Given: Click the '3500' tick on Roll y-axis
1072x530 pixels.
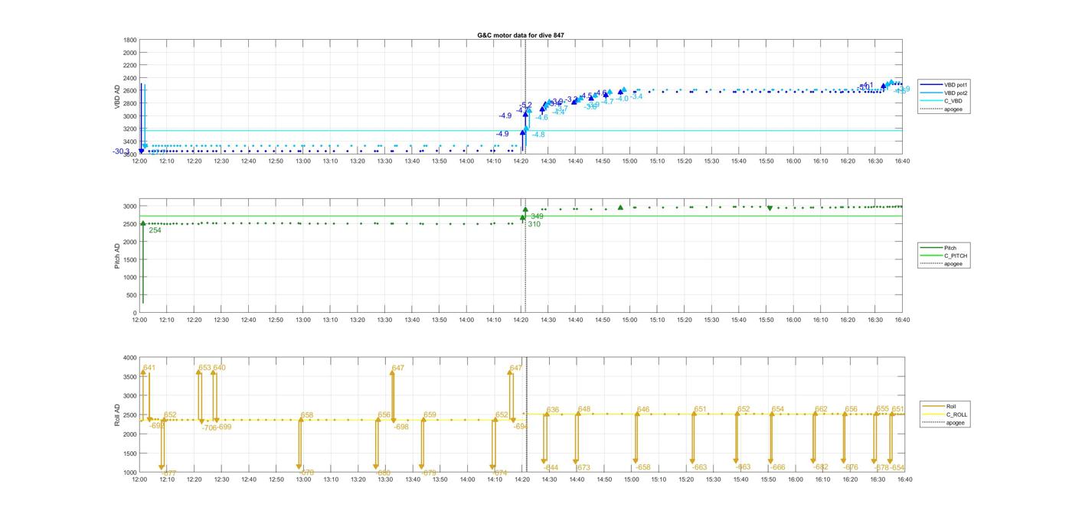Looking at the screenshot, I should click(x=130, y=377).
